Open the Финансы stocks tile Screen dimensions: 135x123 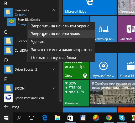76,93
